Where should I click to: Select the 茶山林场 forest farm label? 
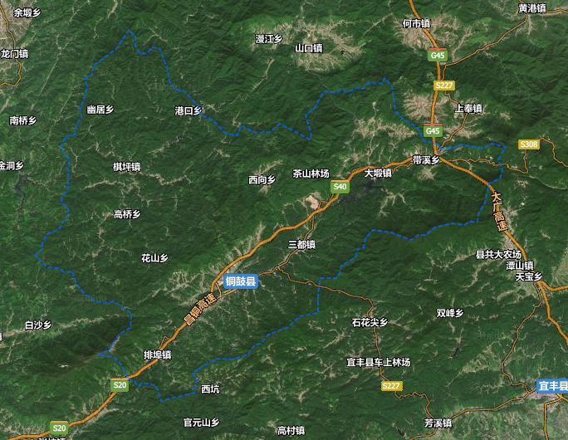pos(311,174)
